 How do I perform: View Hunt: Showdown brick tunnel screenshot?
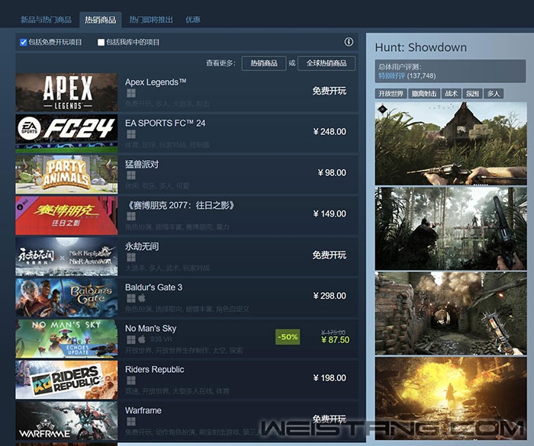pos(451,313)
